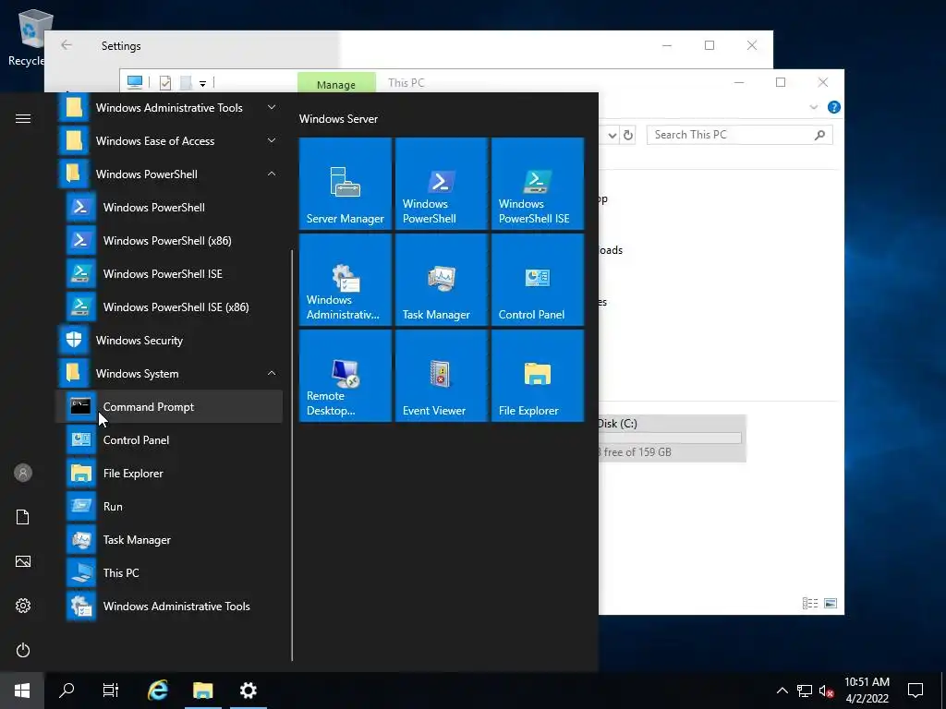Image resolution: width=946 pixels, height=709 pixels.
Task: Open the Windows Administrative Tools tile
Action: click(346, 279)
